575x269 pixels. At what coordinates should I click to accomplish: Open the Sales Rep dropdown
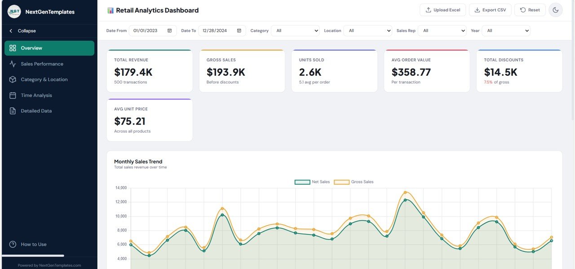[442, 30]
